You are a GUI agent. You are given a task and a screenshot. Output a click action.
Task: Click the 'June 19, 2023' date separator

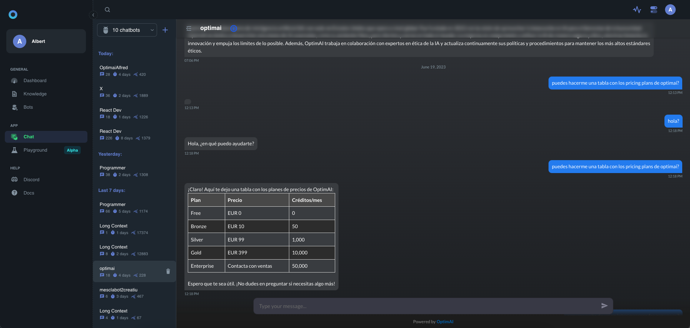pos(433,67)
